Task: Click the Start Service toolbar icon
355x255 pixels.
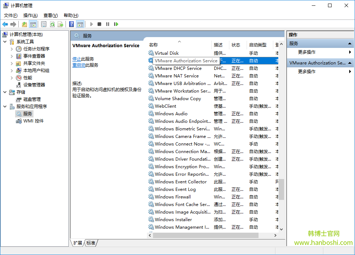Action: pyautogui.click(x=91, y=24)
